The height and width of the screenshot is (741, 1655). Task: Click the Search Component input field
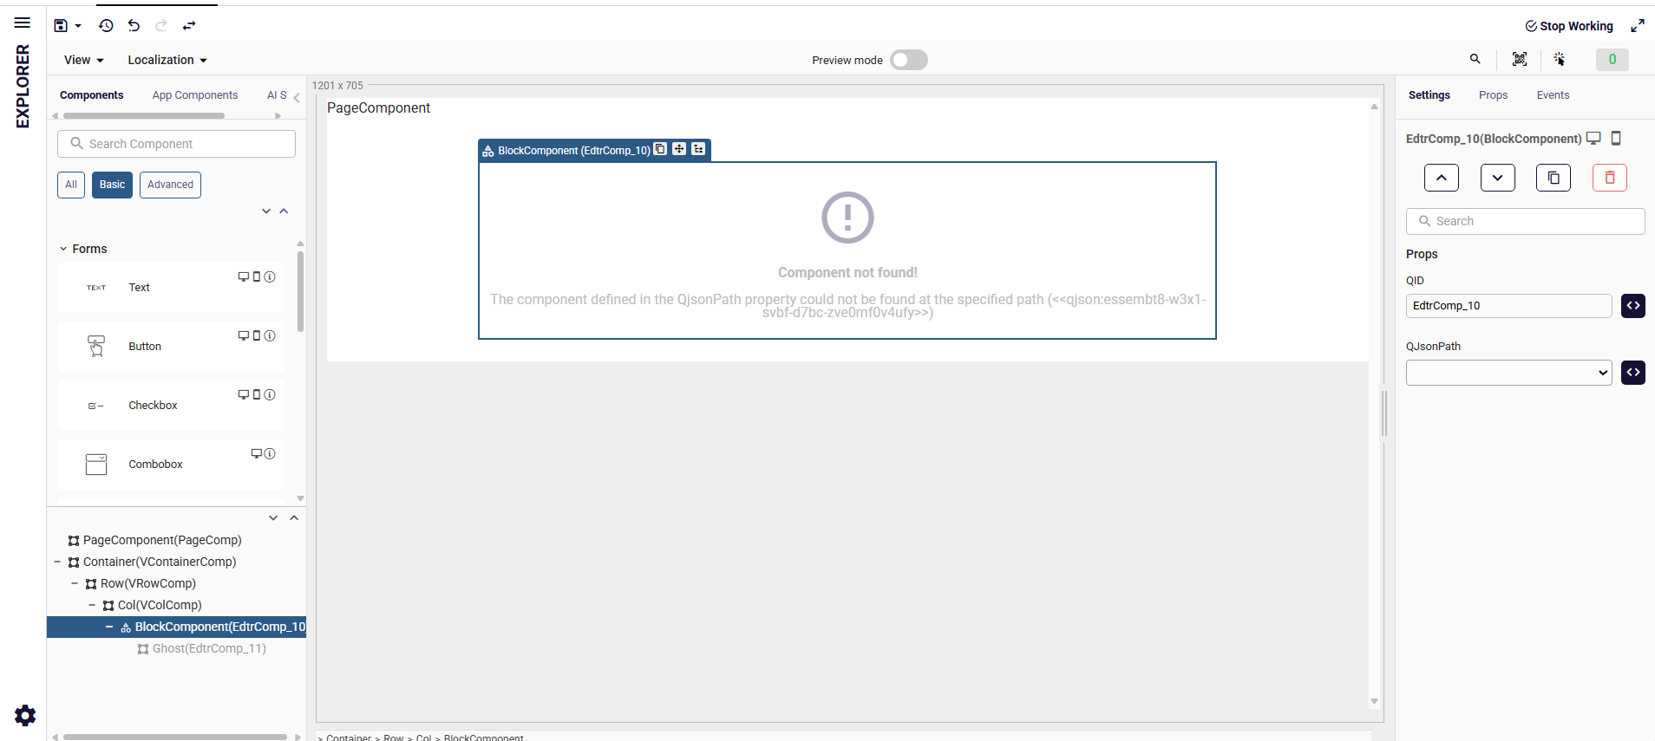[x=177, y=144]
